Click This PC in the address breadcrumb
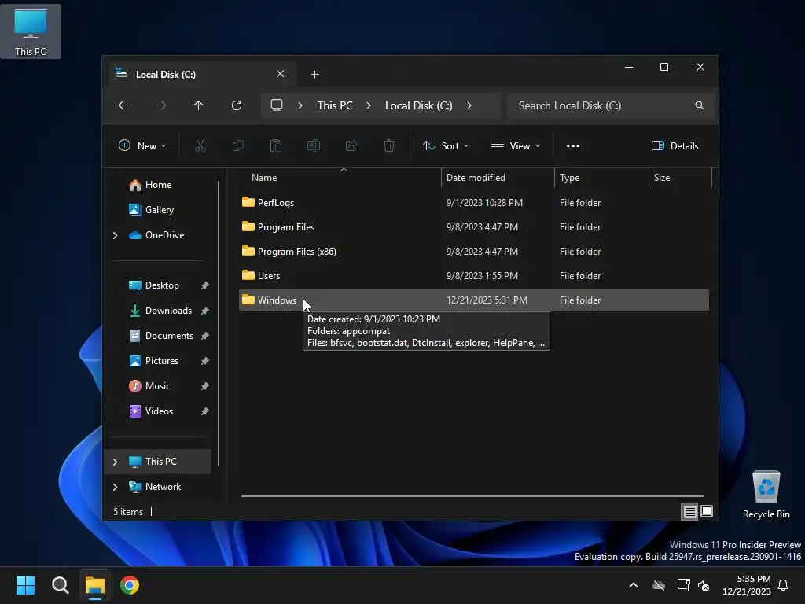The image size is (805, 604). 335,105
